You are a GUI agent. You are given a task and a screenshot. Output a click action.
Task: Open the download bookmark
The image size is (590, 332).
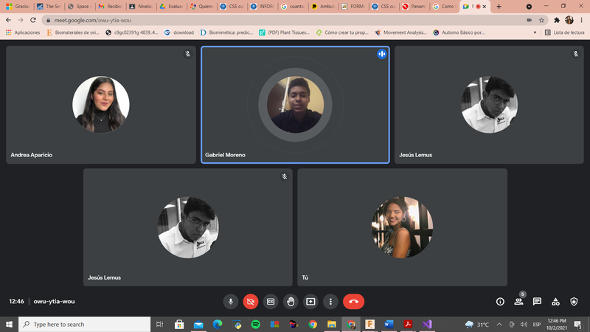(x=179, y=32)
